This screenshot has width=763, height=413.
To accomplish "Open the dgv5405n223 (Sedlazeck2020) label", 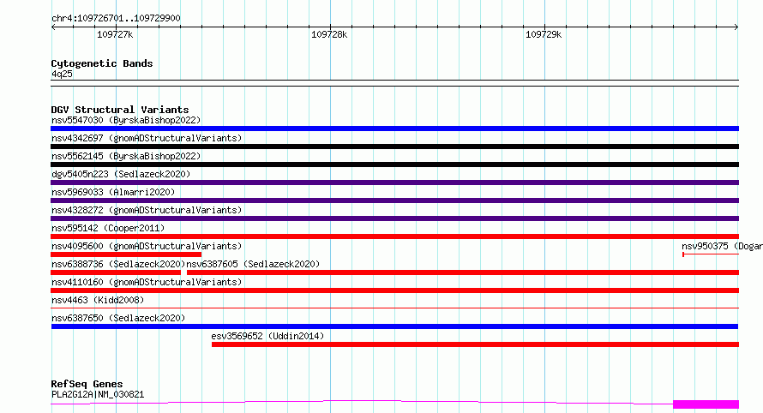I will [121, 174].
